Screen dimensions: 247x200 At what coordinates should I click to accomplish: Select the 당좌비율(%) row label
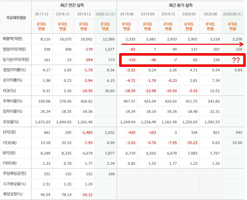(x=13, y=111)
